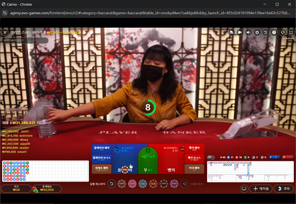The width and height of the screenshot is (296, 204).
Task: Click the Banker 17% percentage indicator
Action: (x=182, y=149)
